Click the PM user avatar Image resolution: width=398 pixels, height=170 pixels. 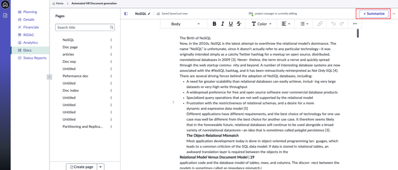tap(251, 14)
